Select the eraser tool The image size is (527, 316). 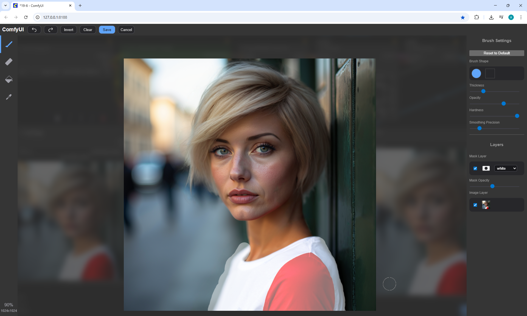pos(9,62)
